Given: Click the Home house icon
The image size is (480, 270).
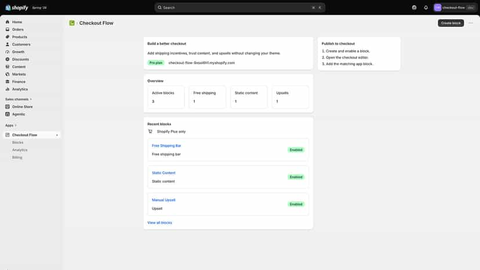Looking at the screenshot, I should coord(8,22).
